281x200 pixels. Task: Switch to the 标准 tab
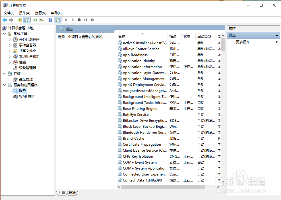click(72, 193)
